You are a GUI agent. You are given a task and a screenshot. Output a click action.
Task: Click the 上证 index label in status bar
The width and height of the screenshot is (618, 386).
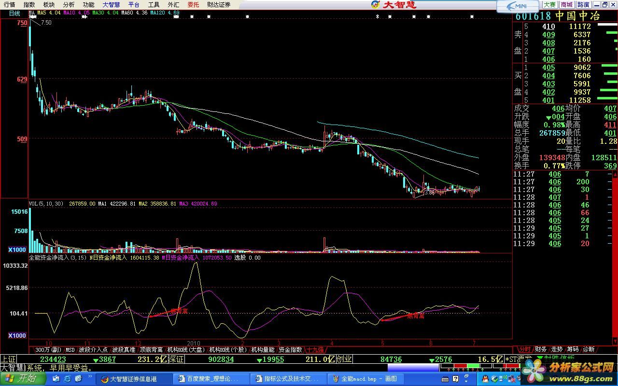(8, 359)
